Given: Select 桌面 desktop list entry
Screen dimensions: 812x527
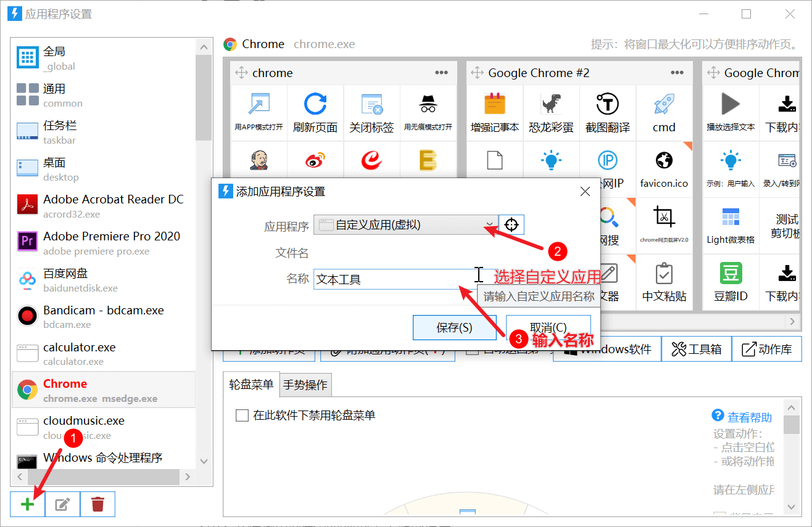Looking at the screenshot, I should [104, 169].
